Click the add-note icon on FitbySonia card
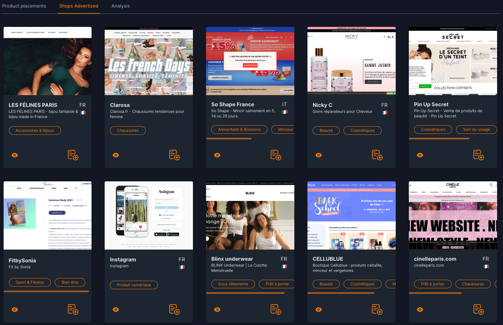 click(x=73, y=309)
